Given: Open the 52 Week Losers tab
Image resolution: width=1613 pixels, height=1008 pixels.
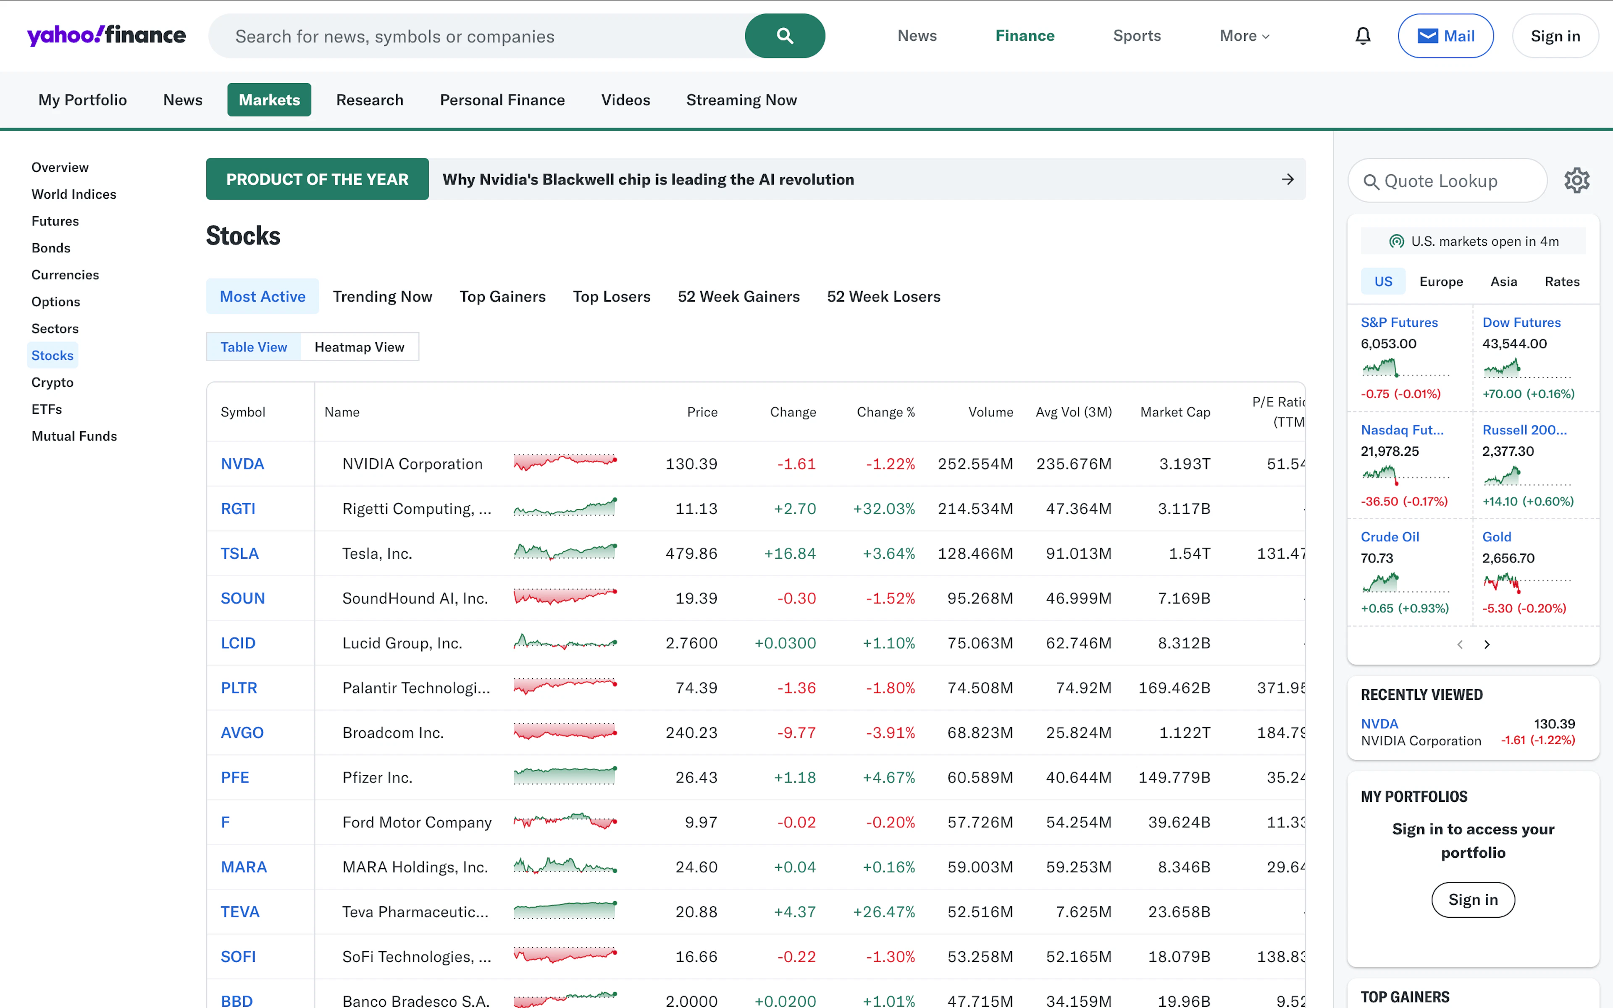Looking at the screenshot, I should 883,297.
